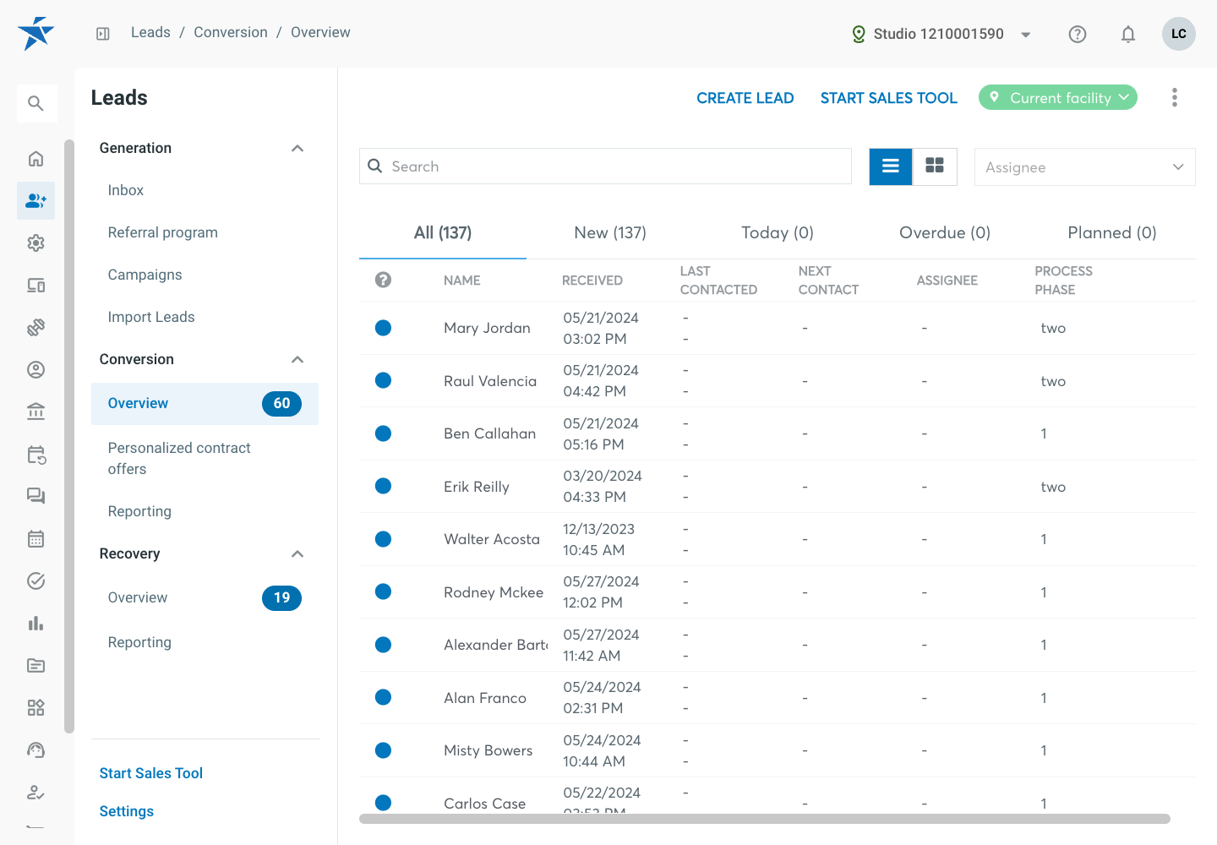The image size is (1217, 845).
Task: Collapse the Generation section
Action: (x=297, y=149)
